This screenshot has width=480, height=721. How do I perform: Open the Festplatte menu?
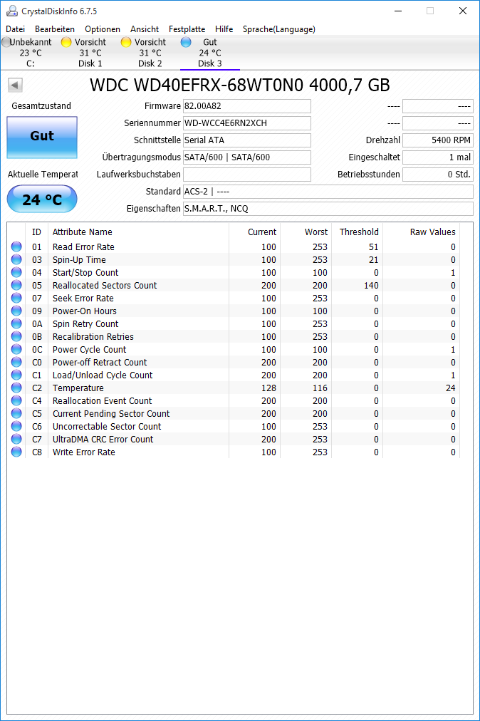click(187, 29)
